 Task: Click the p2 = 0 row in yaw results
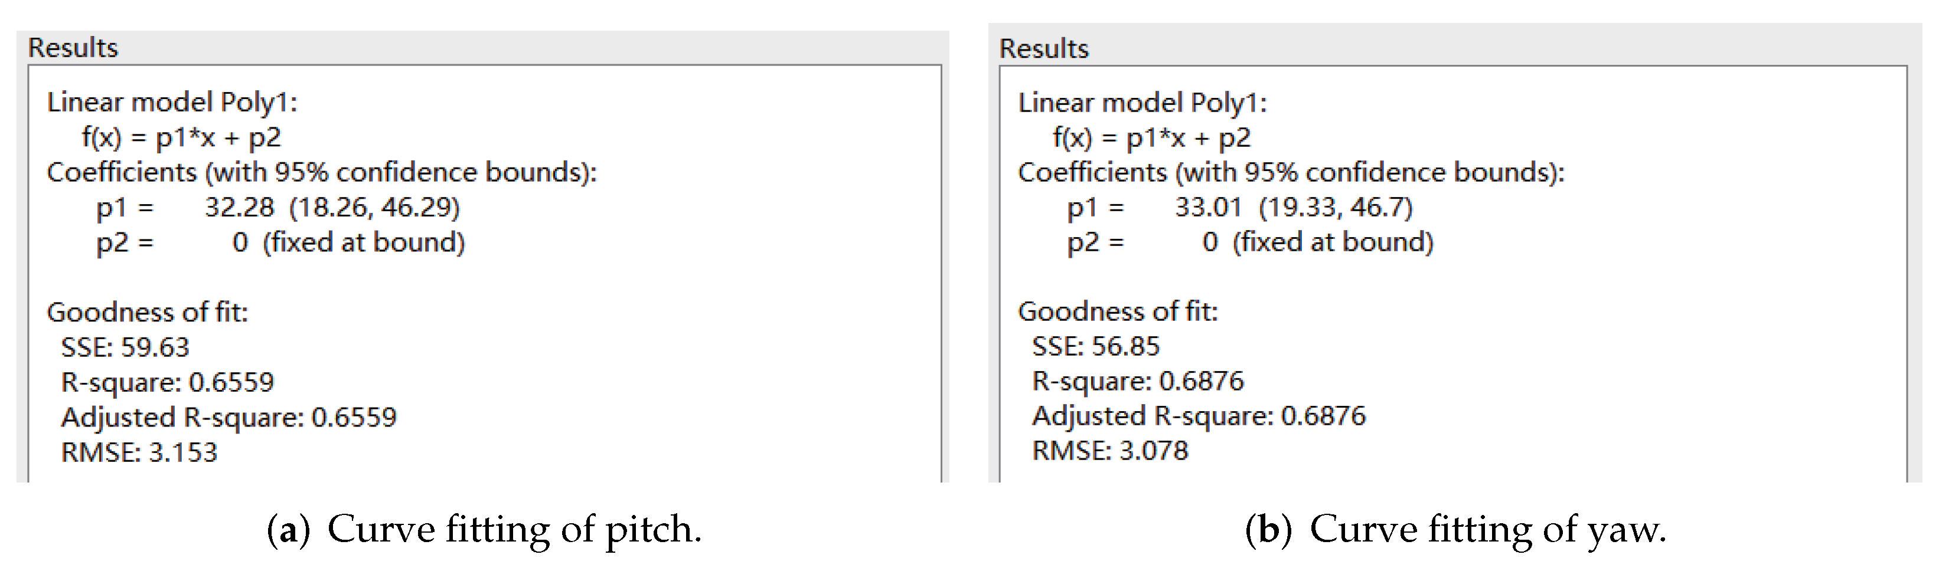1251,241
